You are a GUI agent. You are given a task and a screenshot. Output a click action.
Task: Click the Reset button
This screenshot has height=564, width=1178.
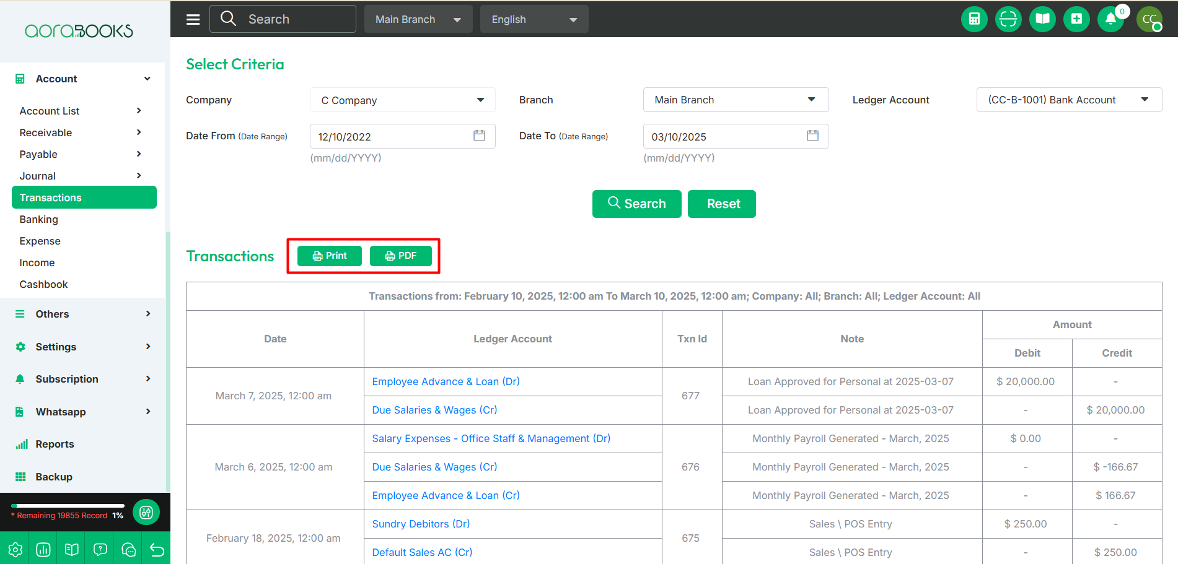(722, 204)
